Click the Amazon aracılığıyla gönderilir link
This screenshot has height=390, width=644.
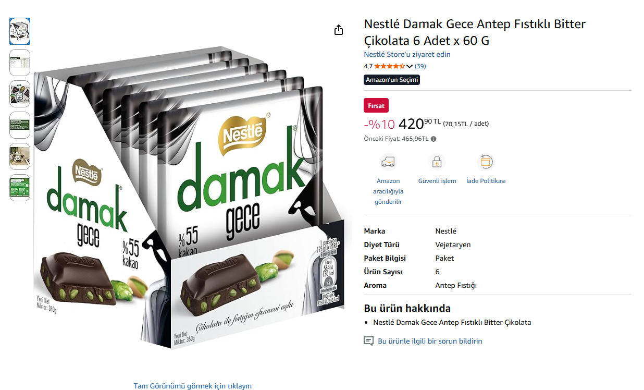[388, 191]
